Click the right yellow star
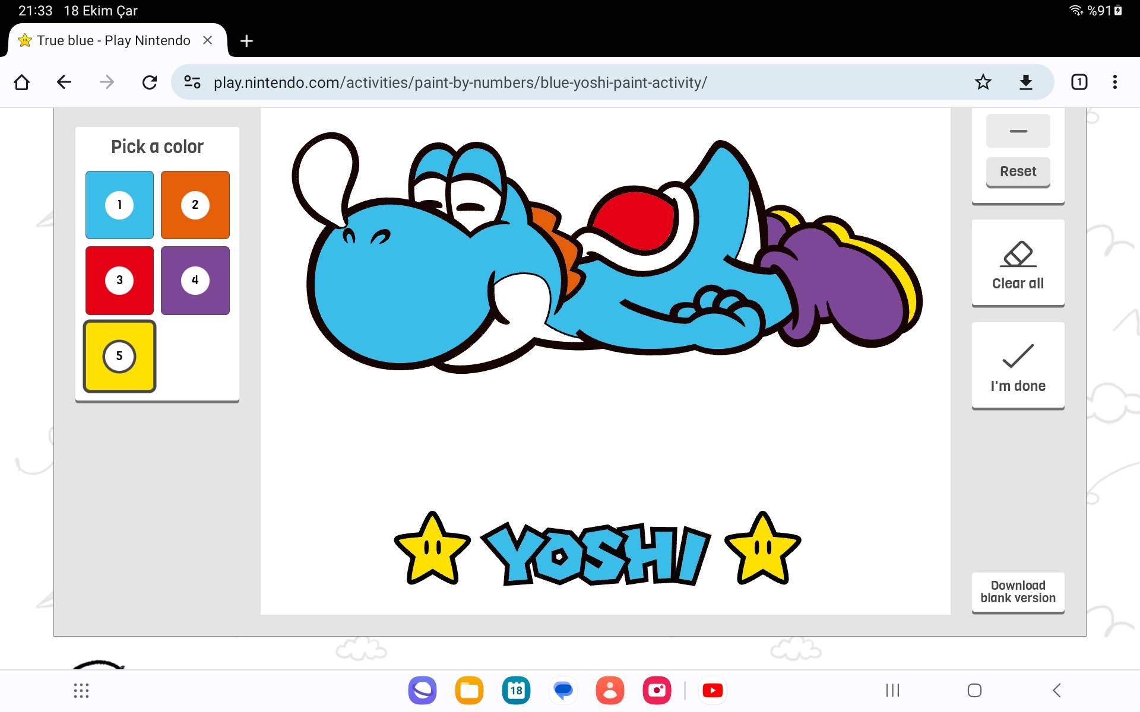The width and height of the screenshot is (1140, 712). [x=763, y=548]
